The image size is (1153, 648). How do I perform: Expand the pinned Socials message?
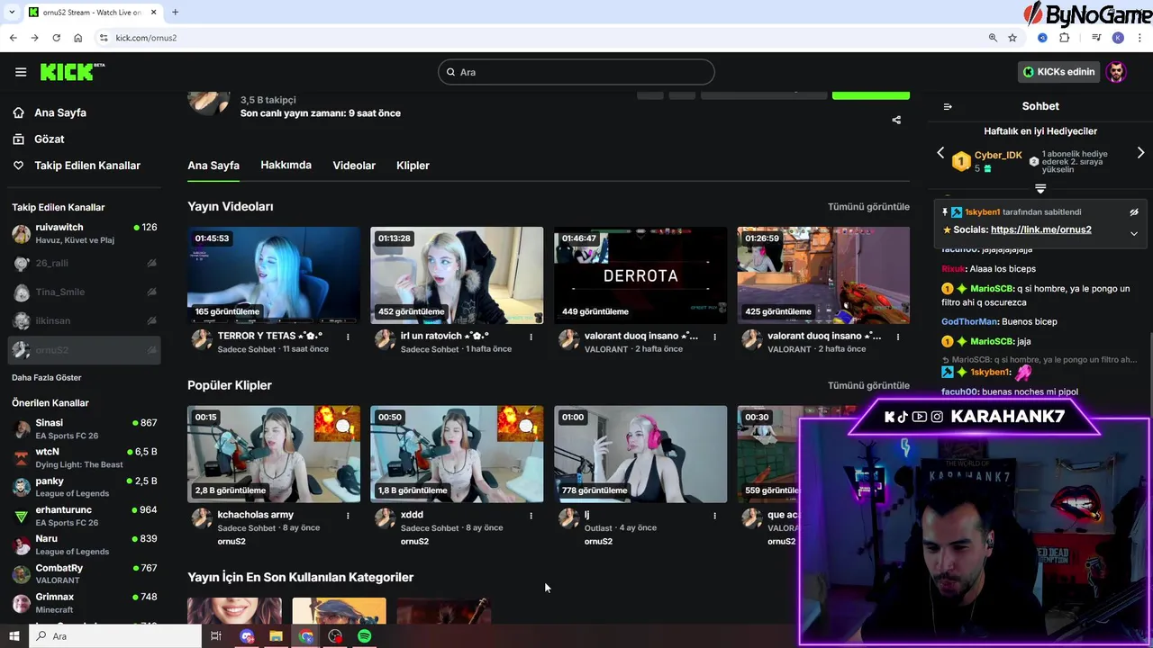pos(1134,233)
